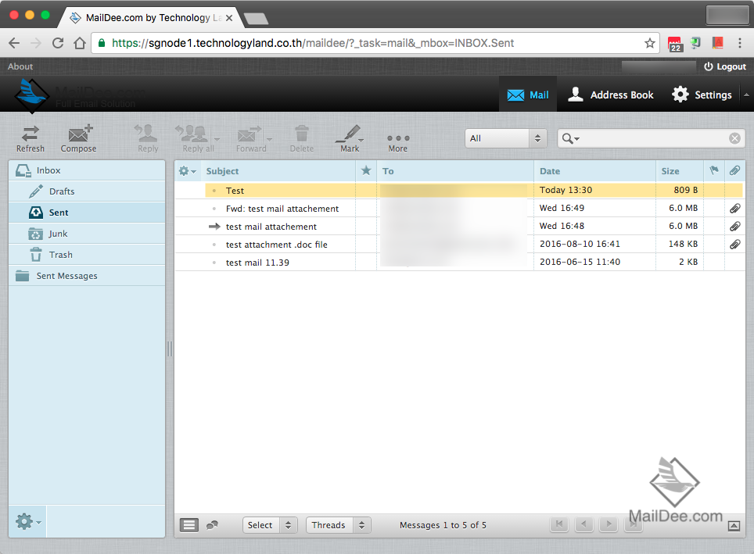Toggle the flag column header
Image resolution: width=754 pixels, height=554 pixels.
[713, 170]
